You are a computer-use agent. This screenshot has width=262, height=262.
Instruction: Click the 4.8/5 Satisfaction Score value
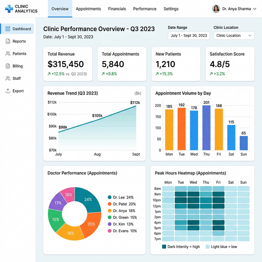coord(220,64)
